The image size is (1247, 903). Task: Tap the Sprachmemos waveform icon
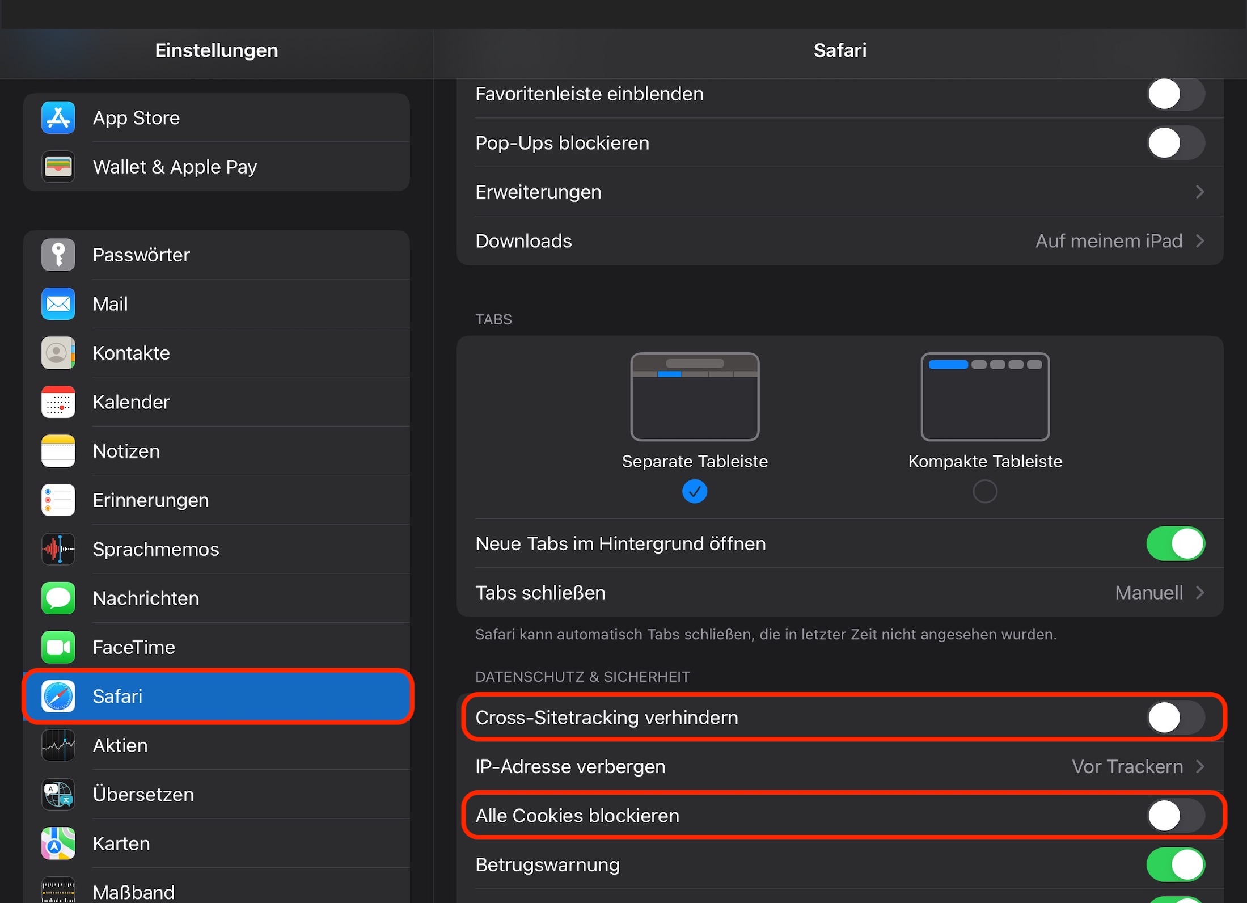click(58, 549)
